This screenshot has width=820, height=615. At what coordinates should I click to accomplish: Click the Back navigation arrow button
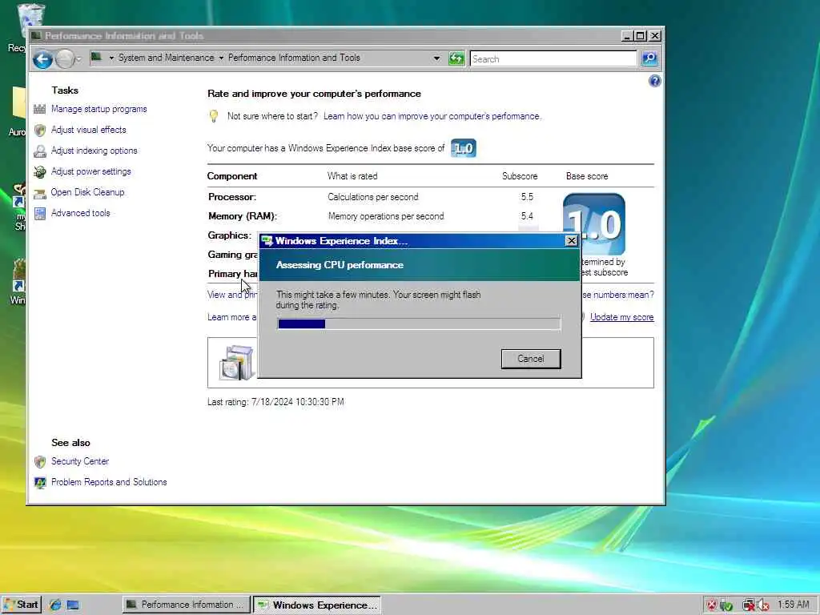tap(42, 59)
